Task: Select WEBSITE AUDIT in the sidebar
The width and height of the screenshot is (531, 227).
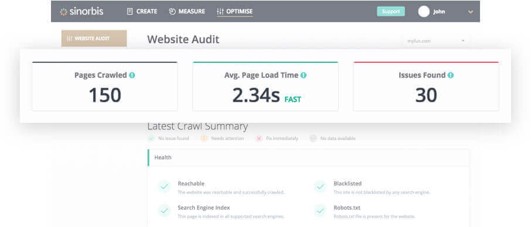Action: [94, 39]
